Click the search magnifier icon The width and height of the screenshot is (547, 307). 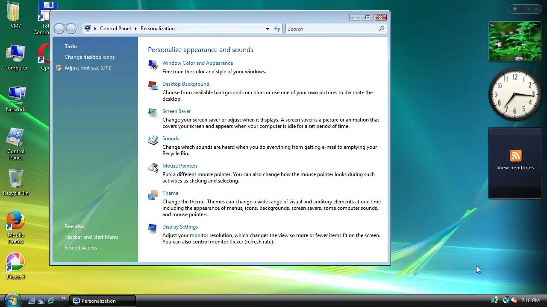coord(382,29)
